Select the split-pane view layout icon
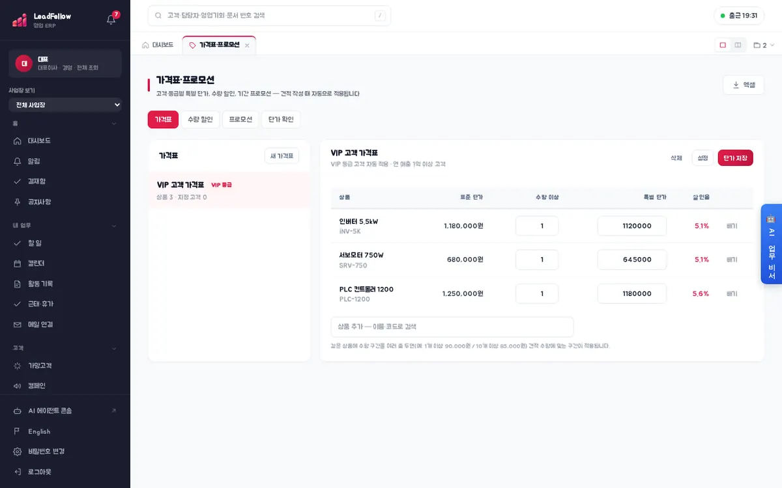The height and width of the screenshot is (488, 782). pyautogui.click(x=738, y=45)
